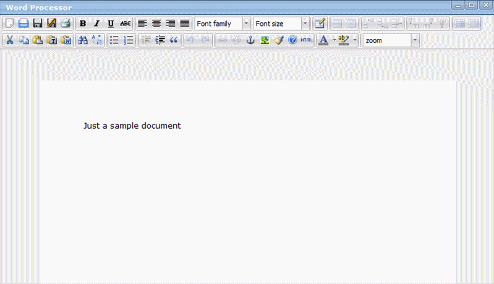Screen dimensions: 494x284
Task: Expand the Font size dropdown
Action: pos(281,24)
